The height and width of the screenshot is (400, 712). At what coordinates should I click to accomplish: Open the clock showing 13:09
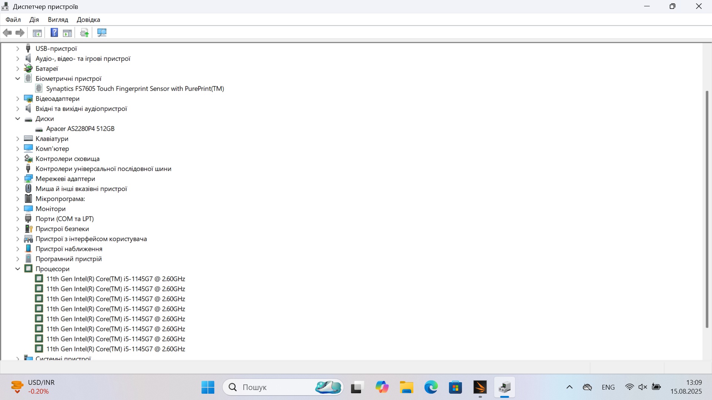686,387
